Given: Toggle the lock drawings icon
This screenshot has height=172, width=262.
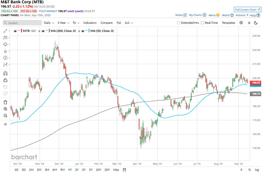Looking at the screenshot, I should [5, 80].
